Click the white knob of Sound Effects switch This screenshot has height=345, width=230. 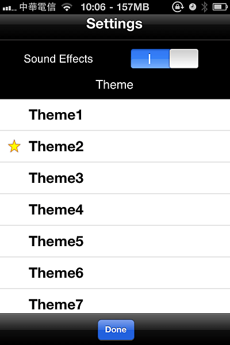(x=184, y=59)
